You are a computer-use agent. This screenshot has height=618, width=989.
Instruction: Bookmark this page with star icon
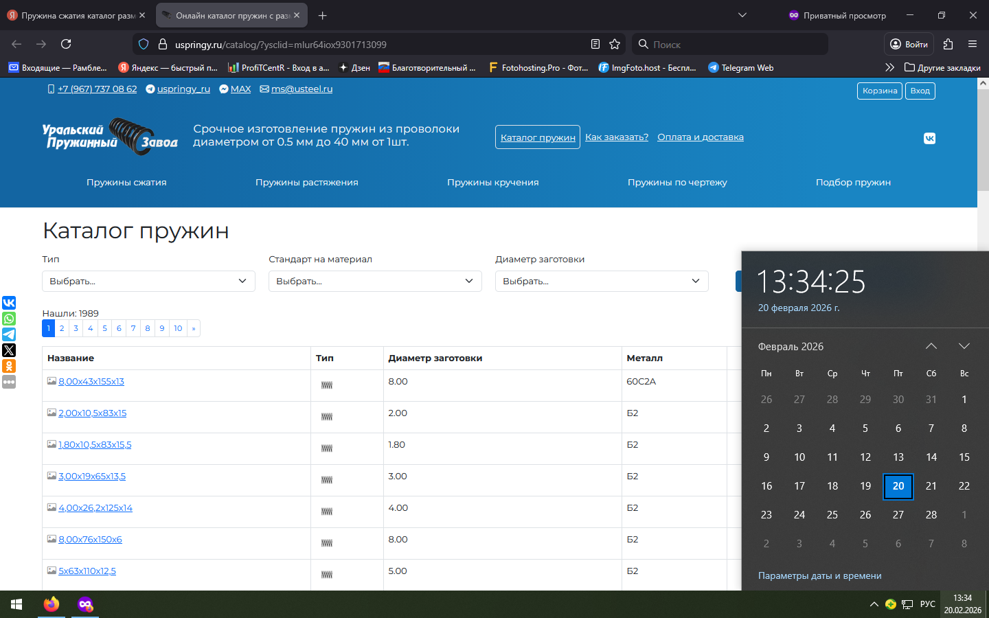click(x=615, y=44)
